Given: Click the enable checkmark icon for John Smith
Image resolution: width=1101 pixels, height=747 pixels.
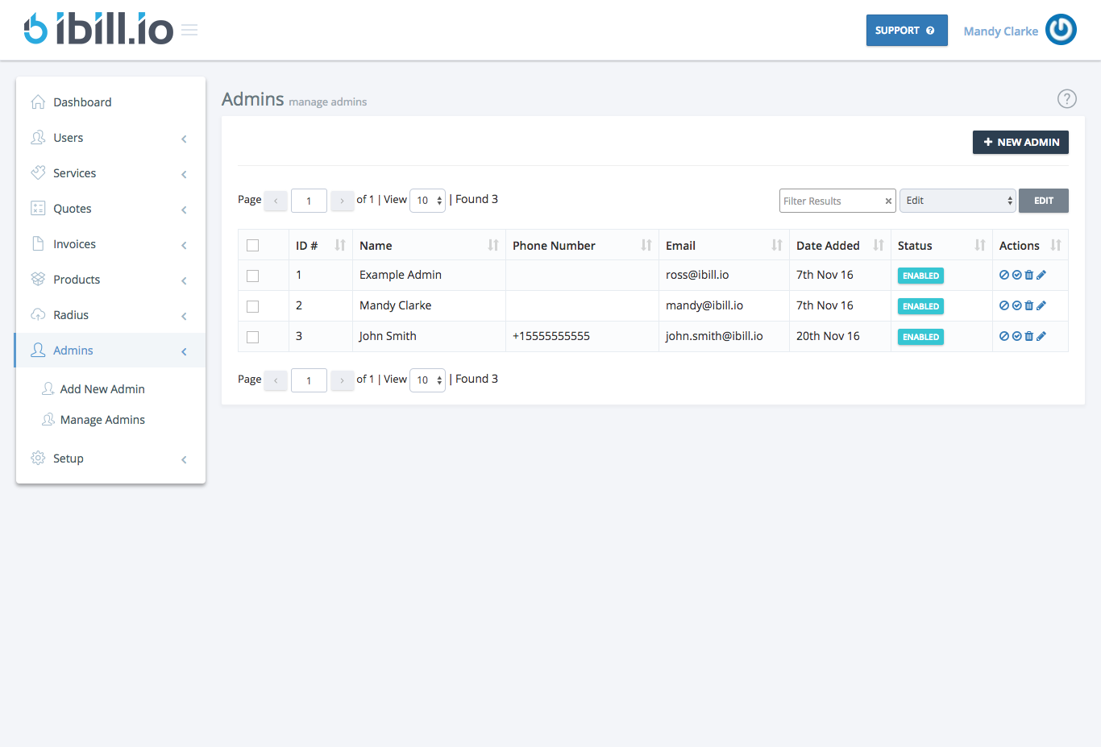Looking at the screenshot, I should (x=1017, y=336).
